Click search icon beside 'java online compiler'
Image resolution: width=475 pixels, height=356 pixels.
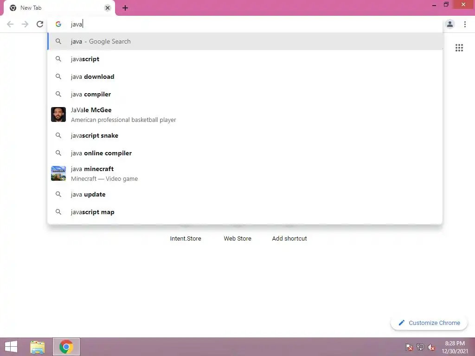point(58,153)
